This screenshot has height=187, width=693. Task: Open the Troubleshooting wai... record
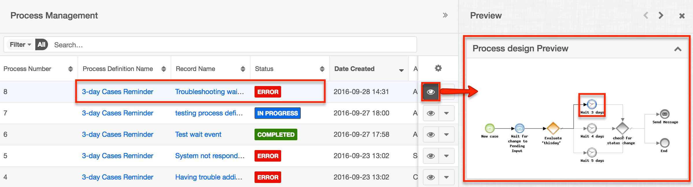(209, 92)
